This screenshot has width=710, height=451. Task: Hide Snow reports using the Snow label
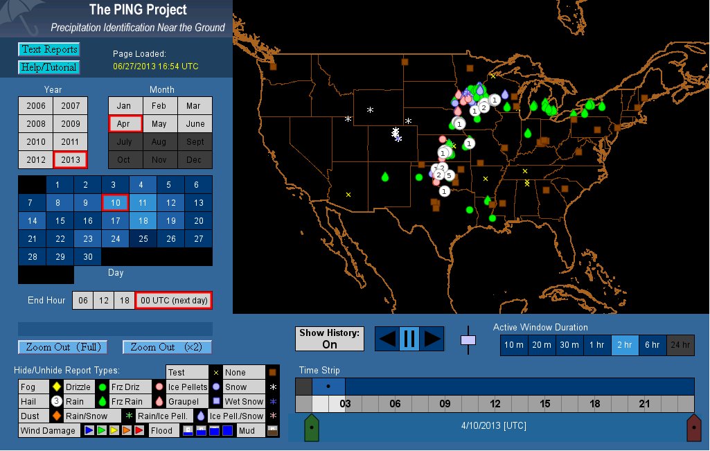click(236, 387)
